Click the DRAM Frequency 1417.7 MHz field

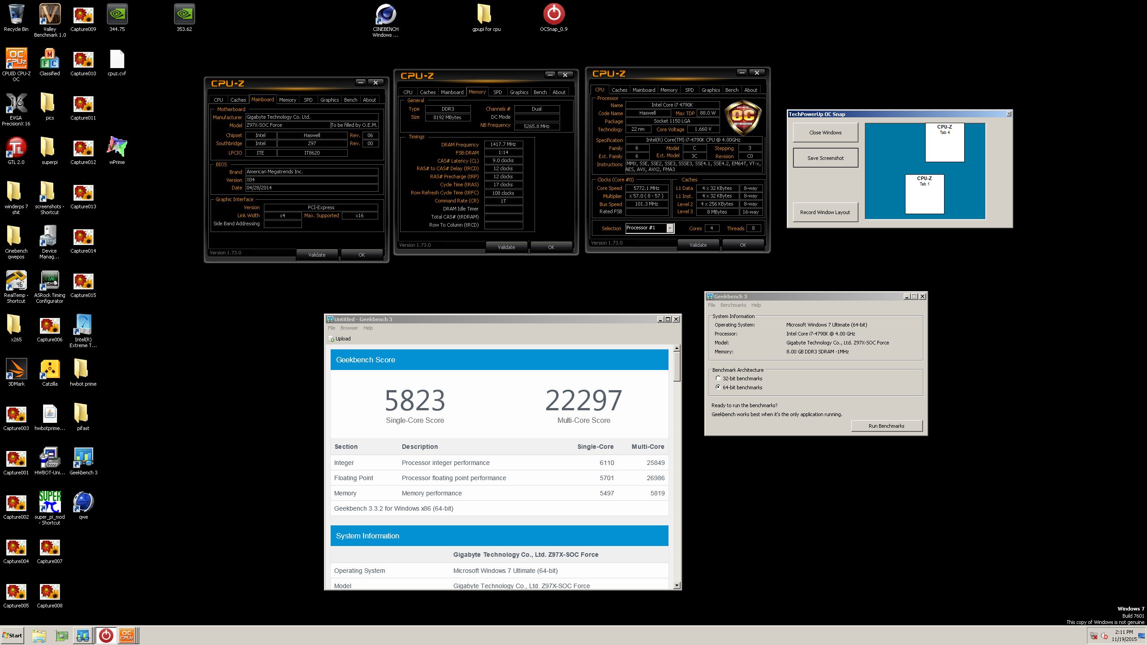point(503,145)
